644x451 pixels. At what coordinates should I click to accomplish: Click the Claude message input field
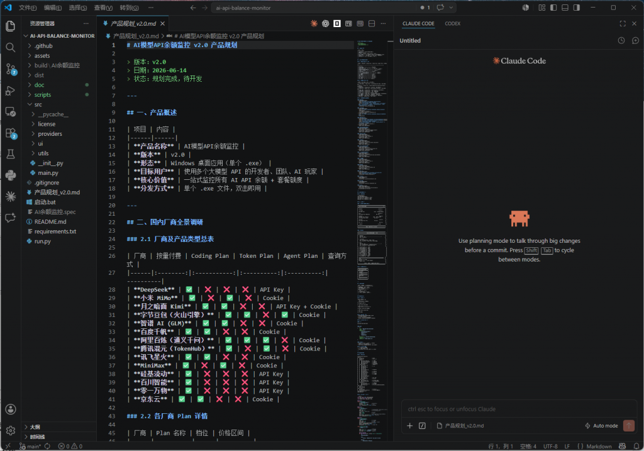(x=518, y=409)
